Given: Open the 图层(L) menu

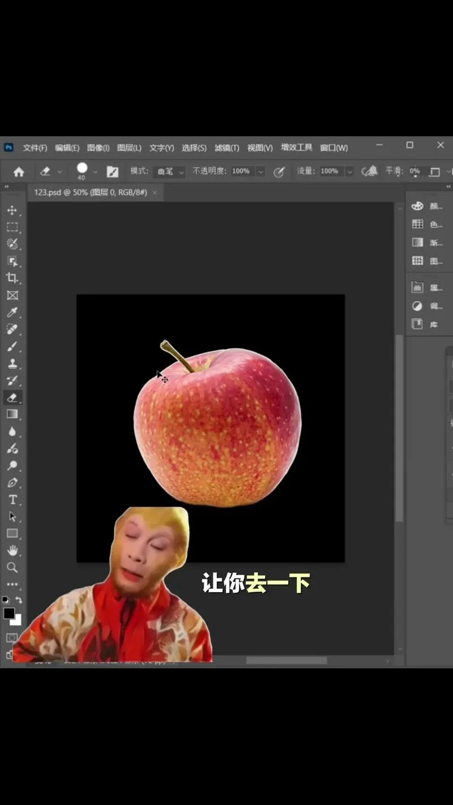Looking at the screenshot, I should [129, 148].
